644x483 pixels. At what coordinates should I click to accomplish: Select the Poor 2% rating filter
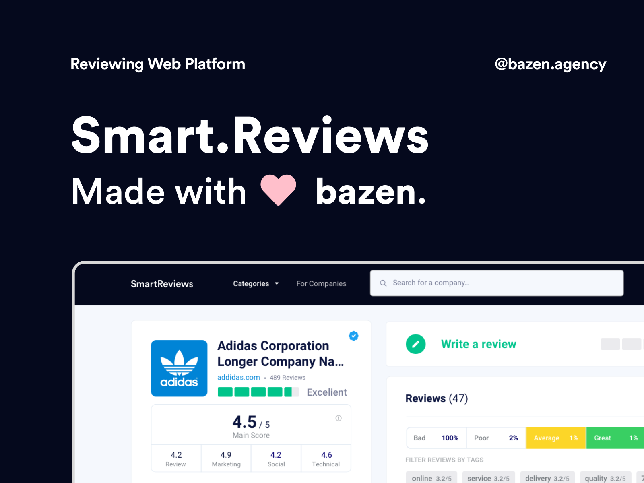(x=496, y=438)
